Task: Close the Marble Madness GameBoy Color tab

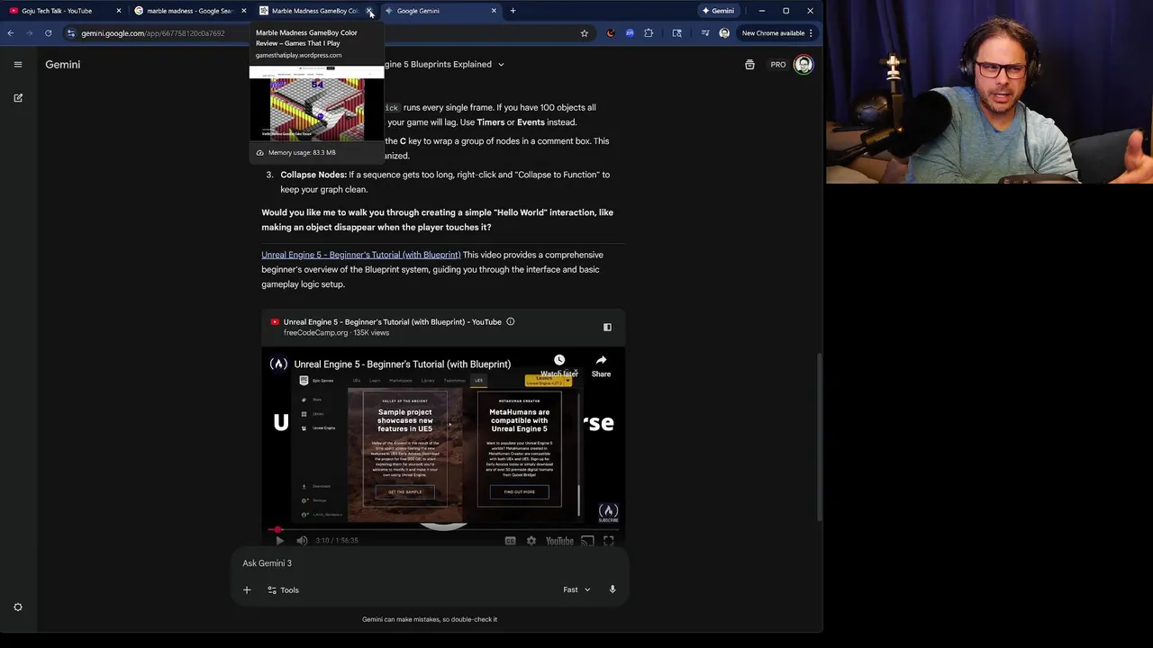Action: point(369,11)
